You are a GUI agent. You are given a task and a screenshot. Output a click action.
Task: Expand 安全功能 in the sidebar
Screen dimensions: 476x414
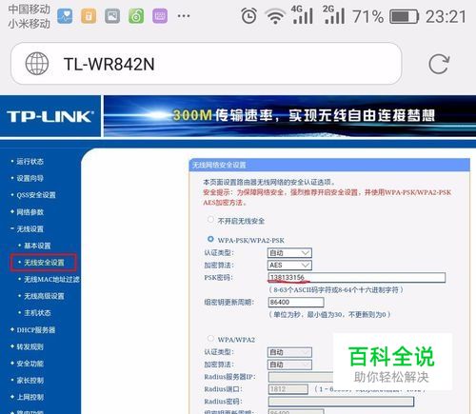[30, 364]
